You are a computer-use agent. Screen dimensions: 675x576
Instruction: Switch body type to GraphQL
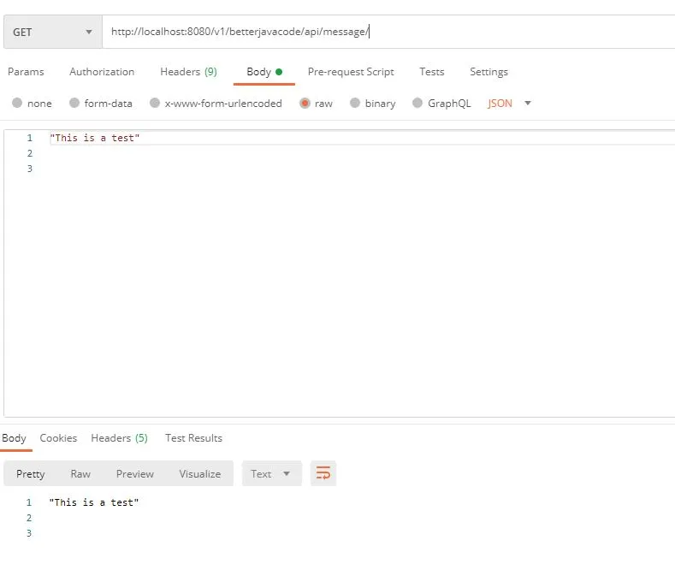point(417,104)
